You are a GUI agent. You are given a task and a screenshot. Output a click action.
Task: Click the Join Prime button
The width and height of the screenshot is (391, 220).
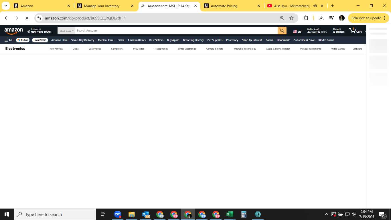pos(40,40)
